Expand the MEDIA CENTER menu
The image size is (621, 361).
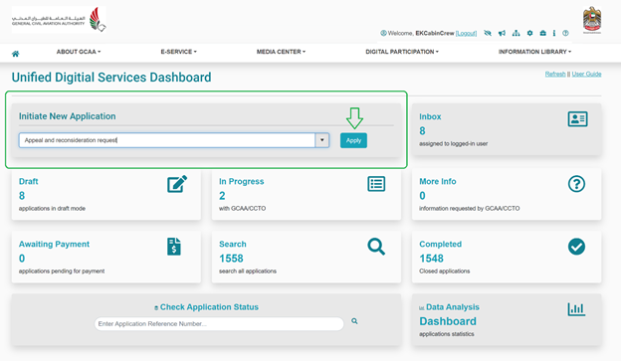(281, 52)
